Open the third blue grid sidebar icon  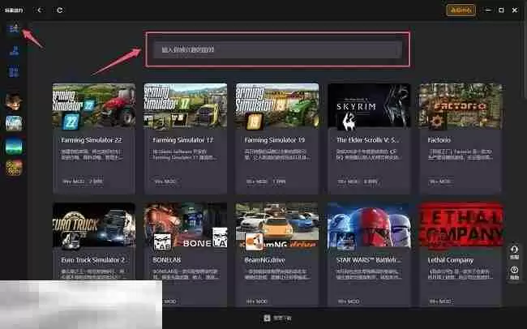pos(12,74)
